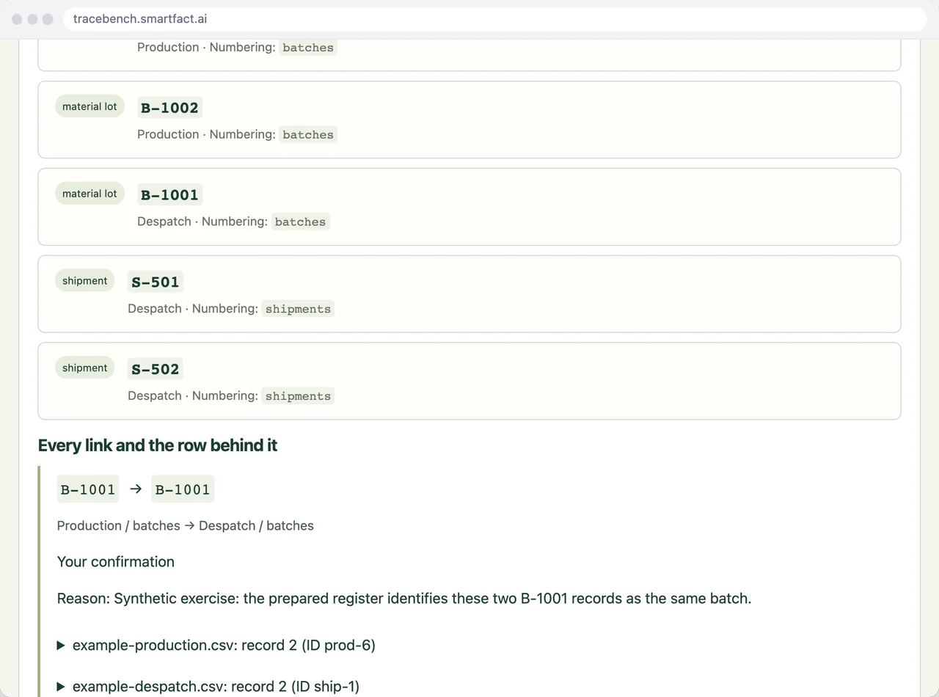The image size is (939, 697).
Task: Expand example-despatch.csv record 2 details
Action: [x=208, y=687]
